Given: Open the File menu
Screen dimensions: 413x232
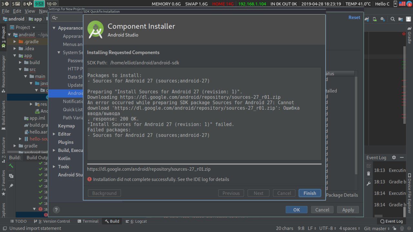Looking at the screenshot, I should tap(5, 11).
